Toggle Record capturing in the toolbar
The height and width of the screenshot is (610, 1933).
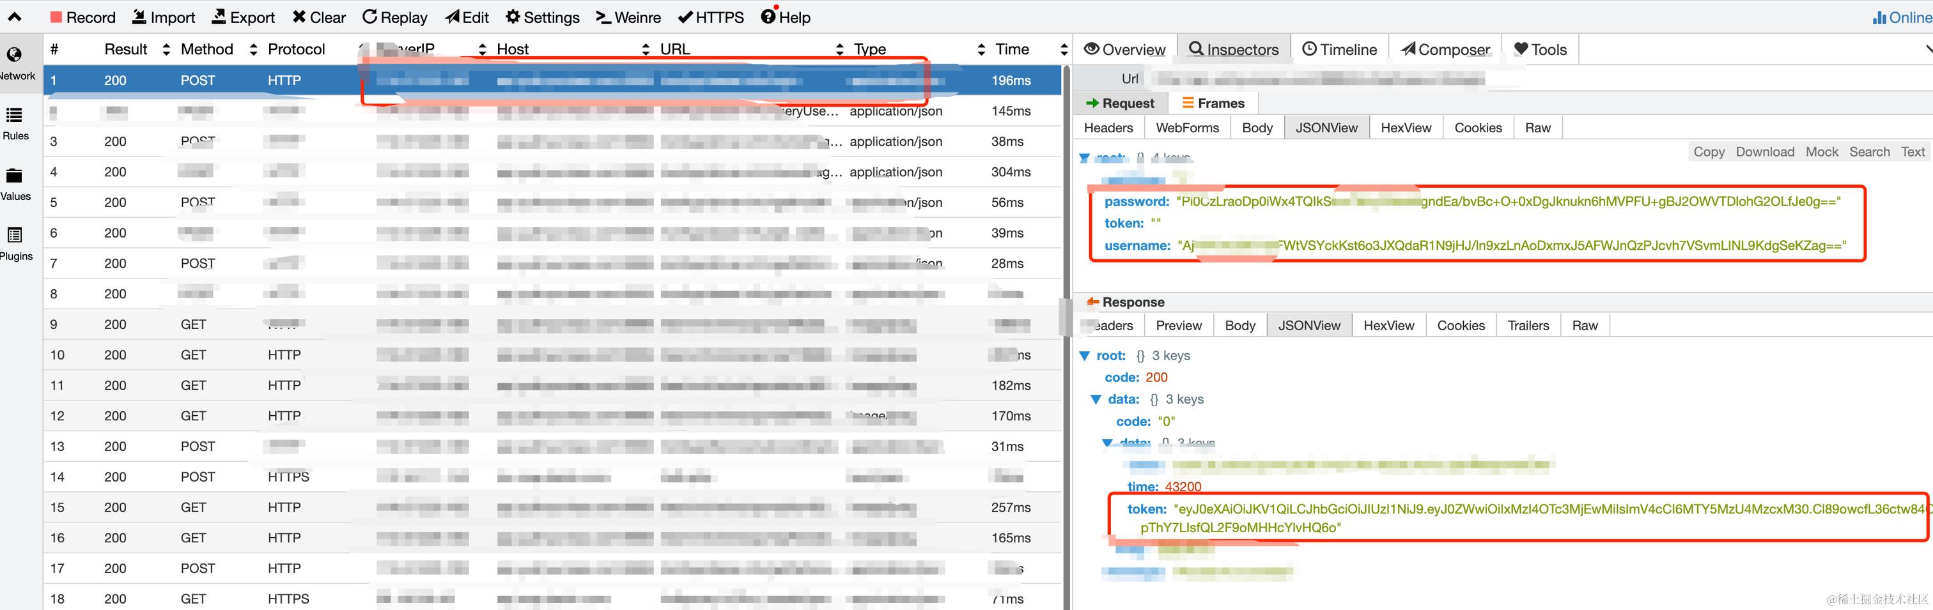click(82, 17)
